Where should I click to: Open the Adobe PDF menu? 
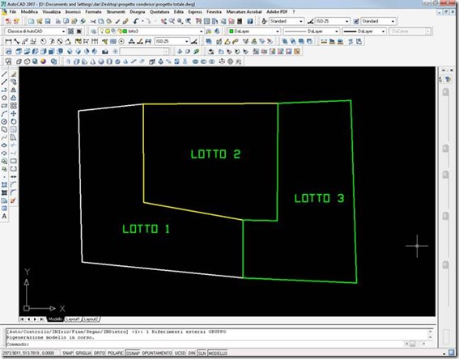277,12
